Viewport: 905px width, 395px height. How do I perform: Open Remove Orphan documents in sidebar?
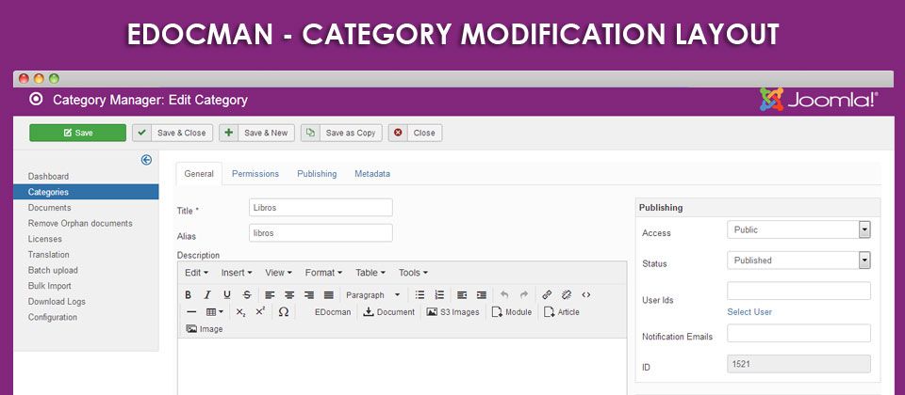coord(80,224)
